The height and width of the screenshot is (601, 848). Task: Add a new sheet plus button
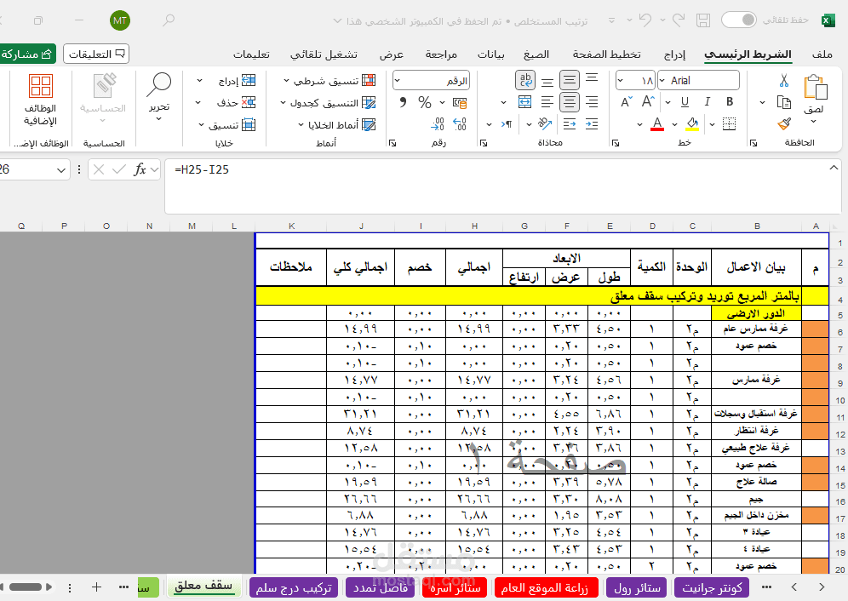96,587
